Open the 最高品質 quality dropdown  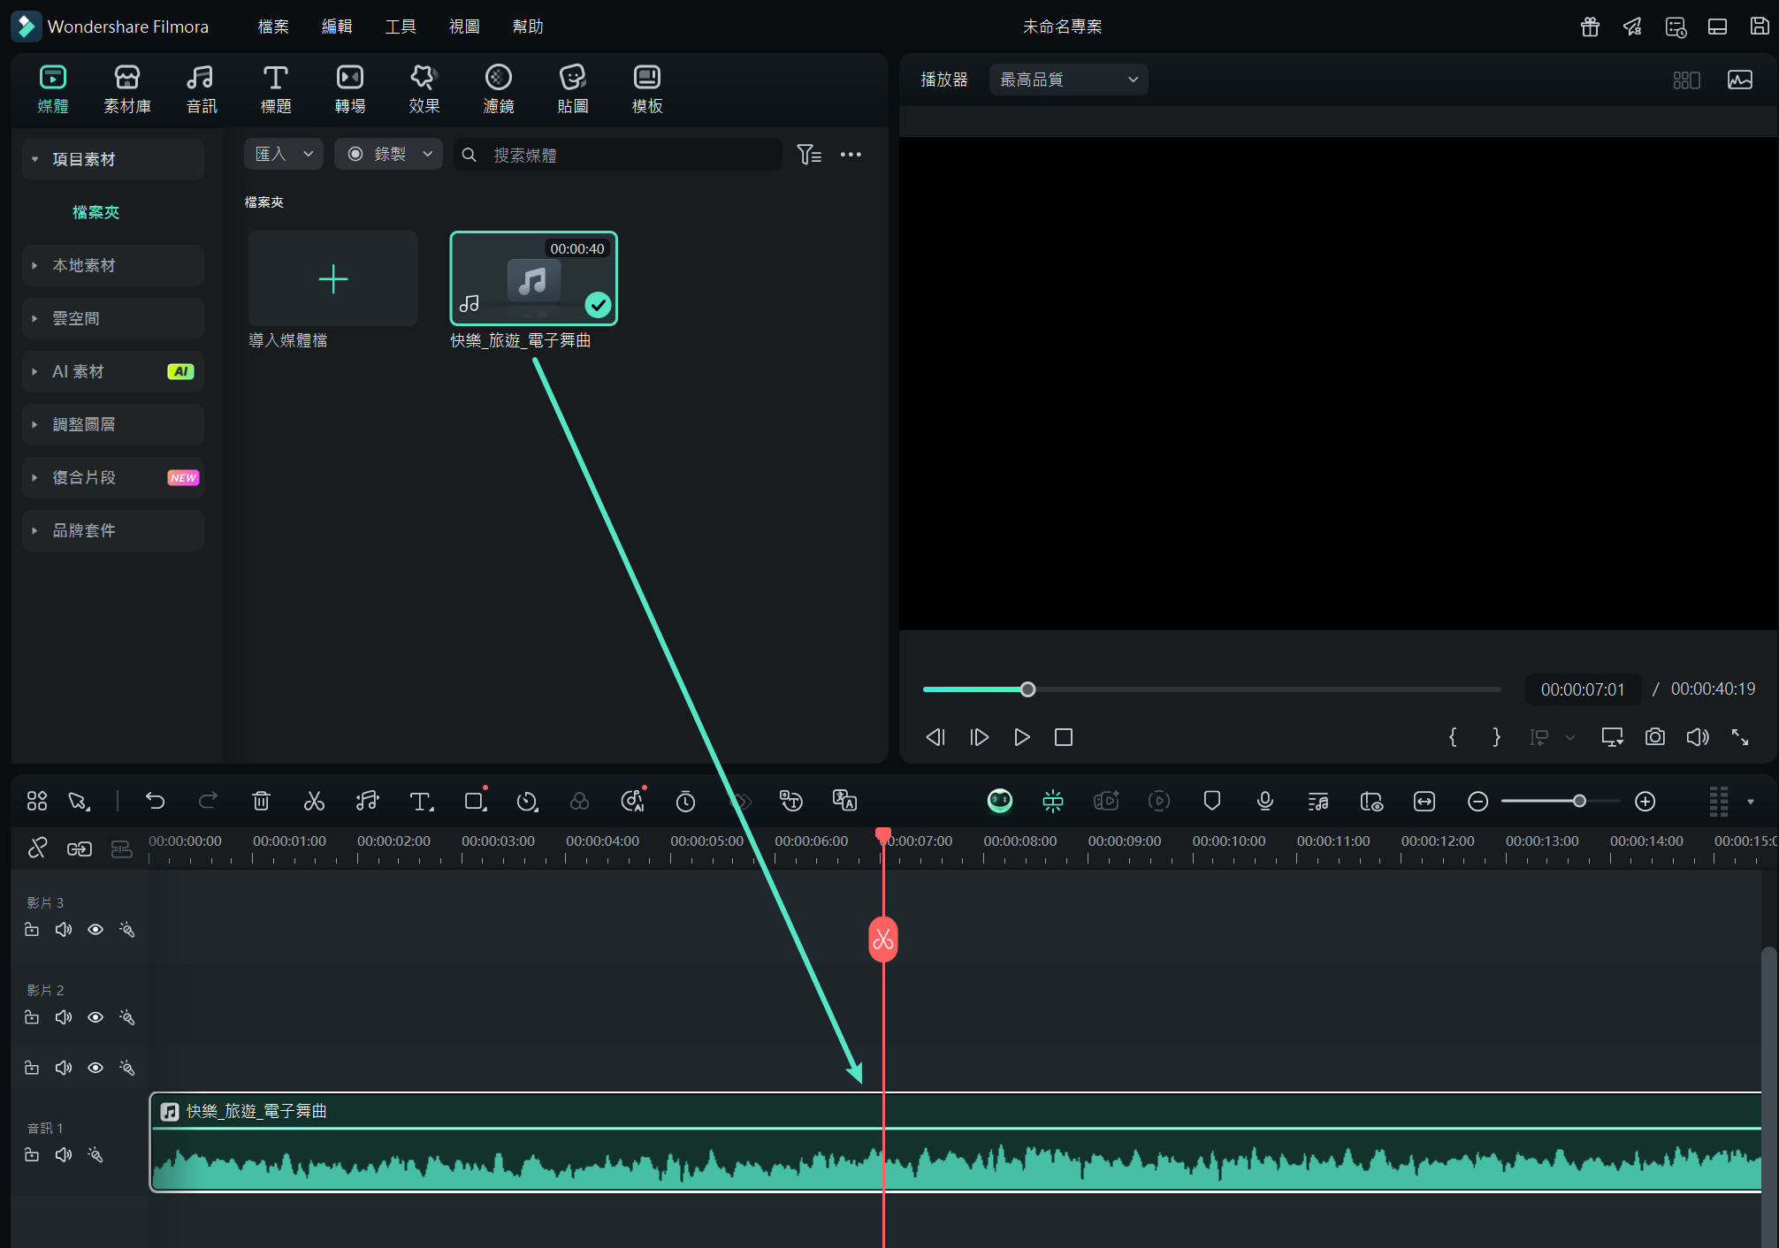click(1068, 80)
